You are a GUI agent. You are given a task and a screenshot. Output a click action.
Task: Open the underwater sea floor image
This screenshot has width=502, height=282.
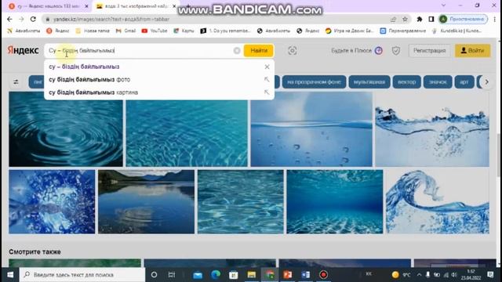click(x=335, y=201)
